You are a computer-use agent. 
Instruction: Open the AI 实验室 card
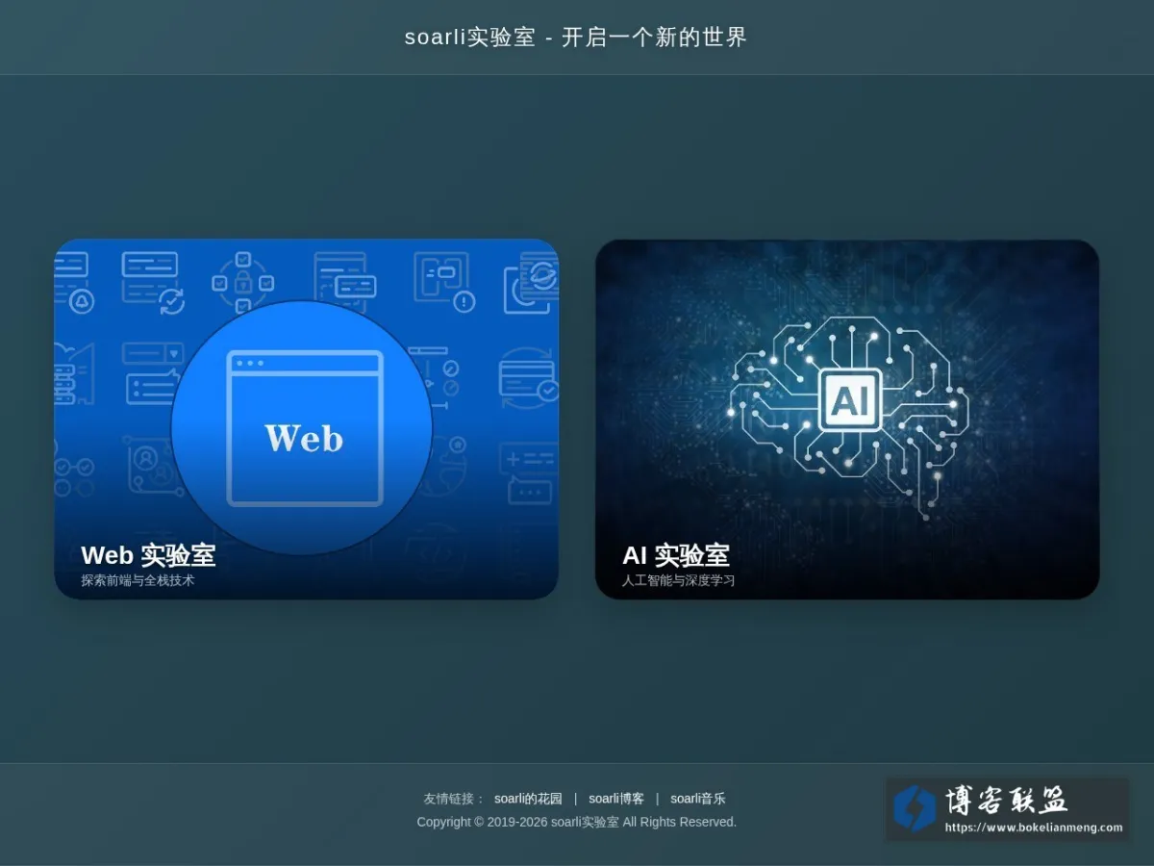tap(847, 420)
